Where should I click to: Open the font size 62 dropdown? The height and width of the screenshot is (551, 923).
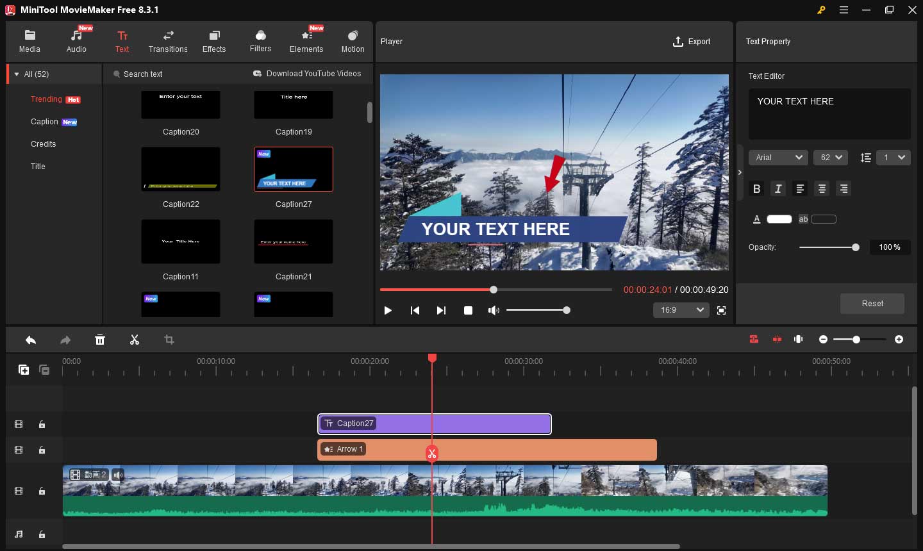[x=831, y=158]
